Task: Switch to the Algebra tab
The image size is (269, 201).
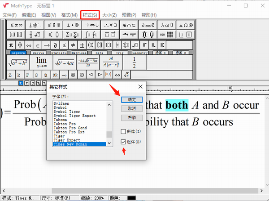Action: coord(18,53)
